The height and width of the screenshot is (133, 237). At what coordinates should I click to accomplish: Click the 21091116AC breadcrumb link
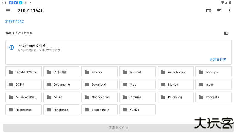point(15,21)
